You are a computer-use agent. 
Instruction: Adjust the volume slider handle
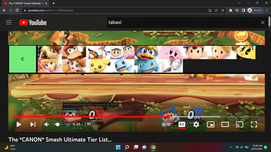57,124
